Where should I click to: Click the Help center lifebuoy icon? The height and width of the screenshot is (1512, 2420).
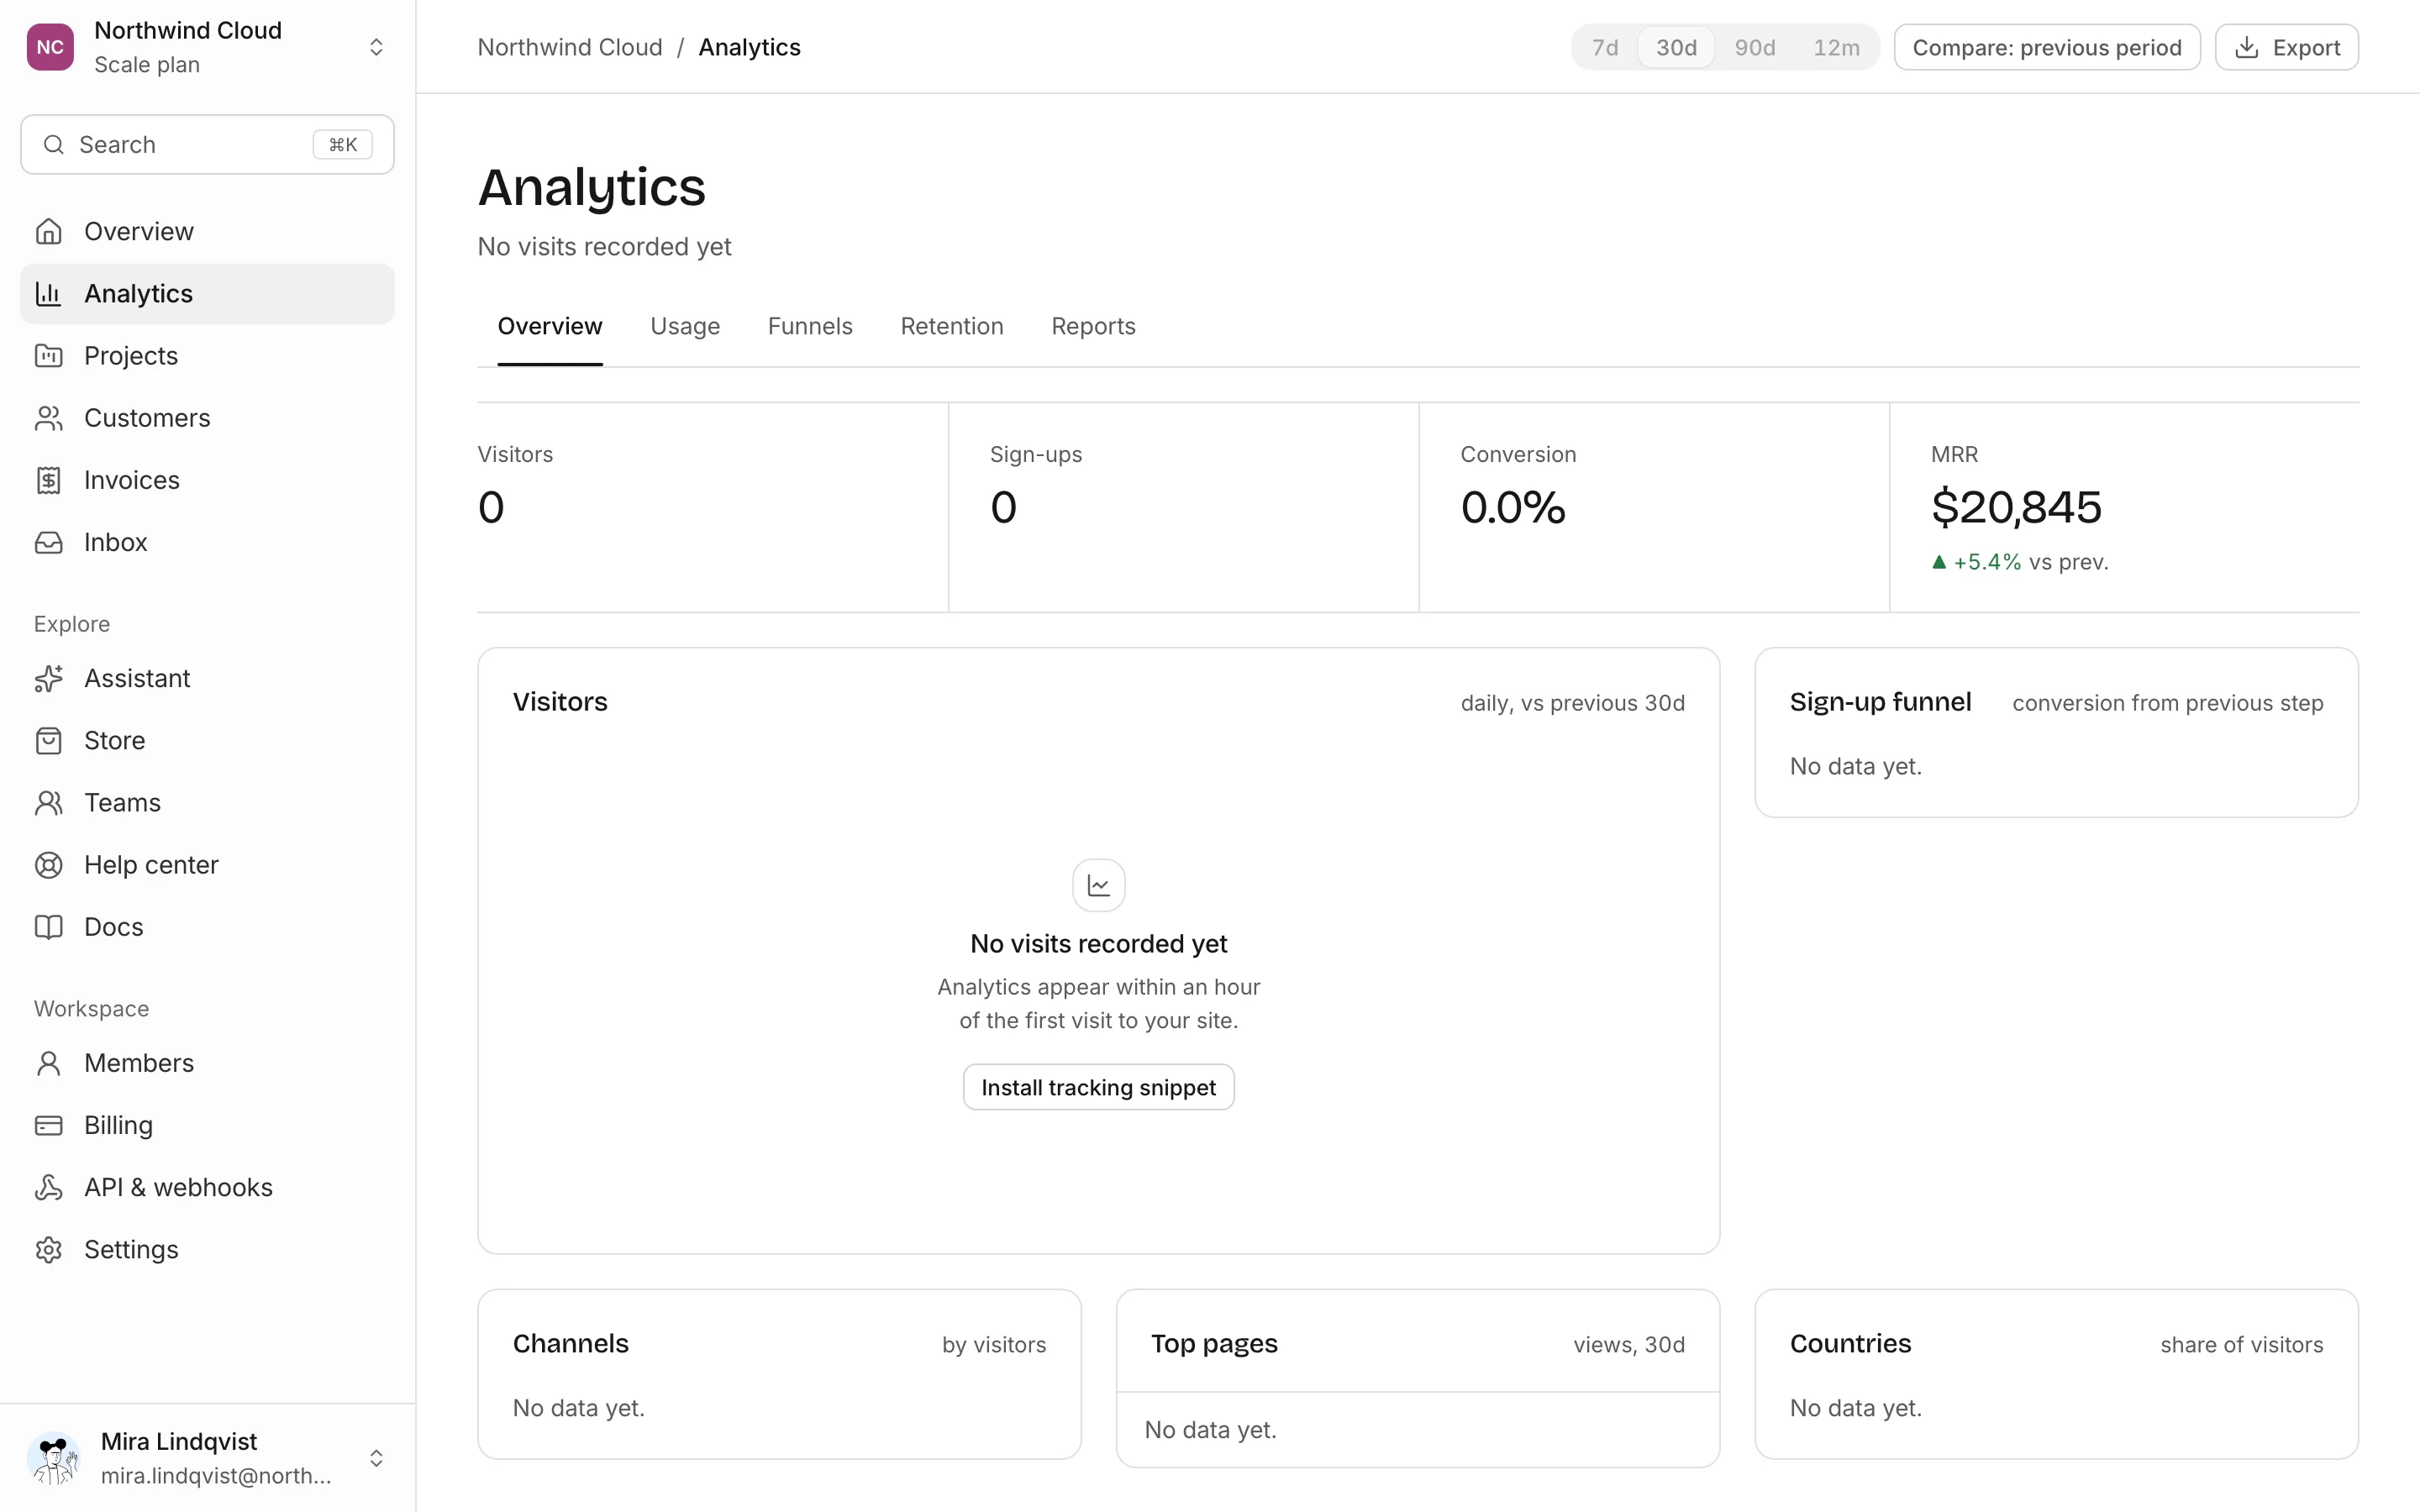[x=48, y=864]
